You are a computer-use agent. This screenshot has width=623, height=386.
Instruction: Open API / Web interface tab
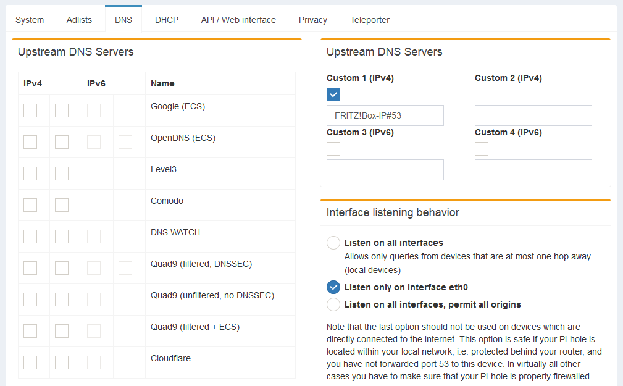[238, 20]
